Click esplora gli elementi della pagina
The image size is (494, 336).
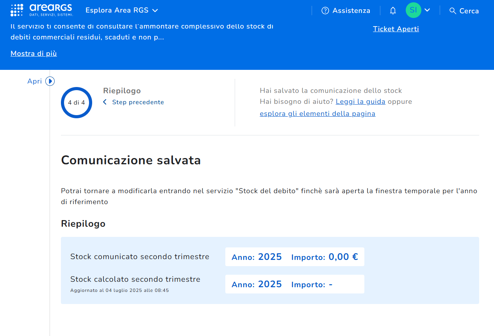coord(317,114)
